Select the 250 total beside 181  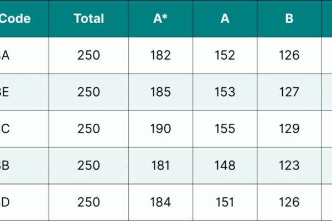click(89, 165)
